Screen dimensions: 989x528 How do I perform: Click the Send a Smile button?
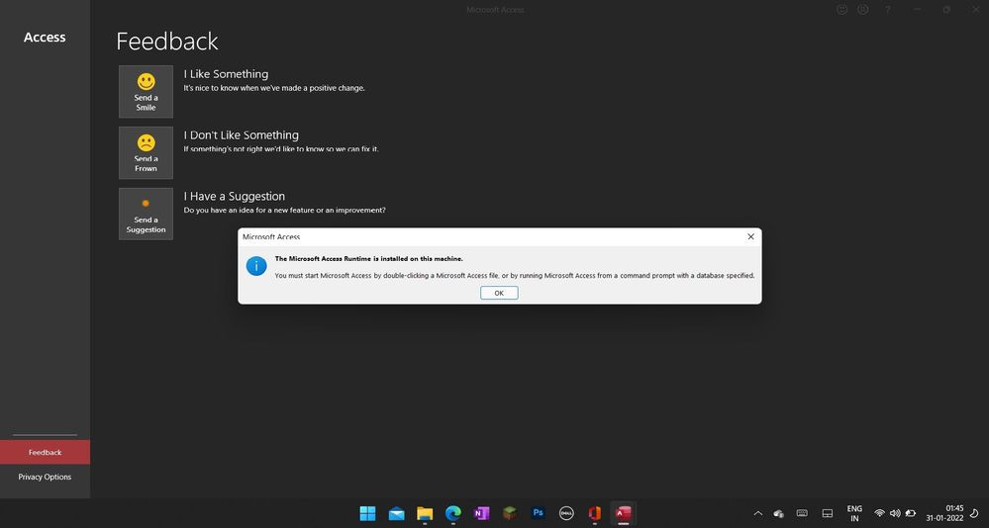coord(146,91)
